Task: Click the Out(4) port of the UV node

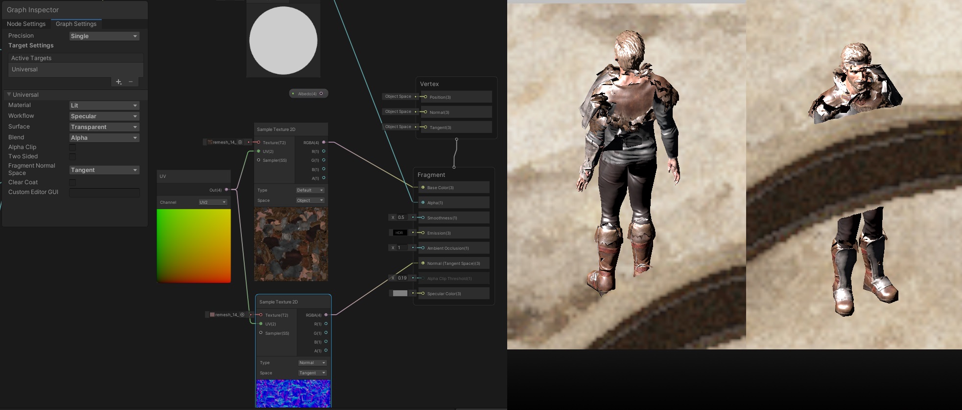Action: click(226, 190)
